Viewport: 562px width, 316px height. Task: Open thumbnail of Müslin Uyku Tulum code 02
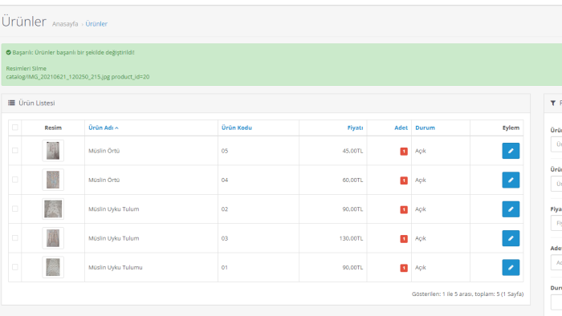pyautogui.click(x=53, y=209)
